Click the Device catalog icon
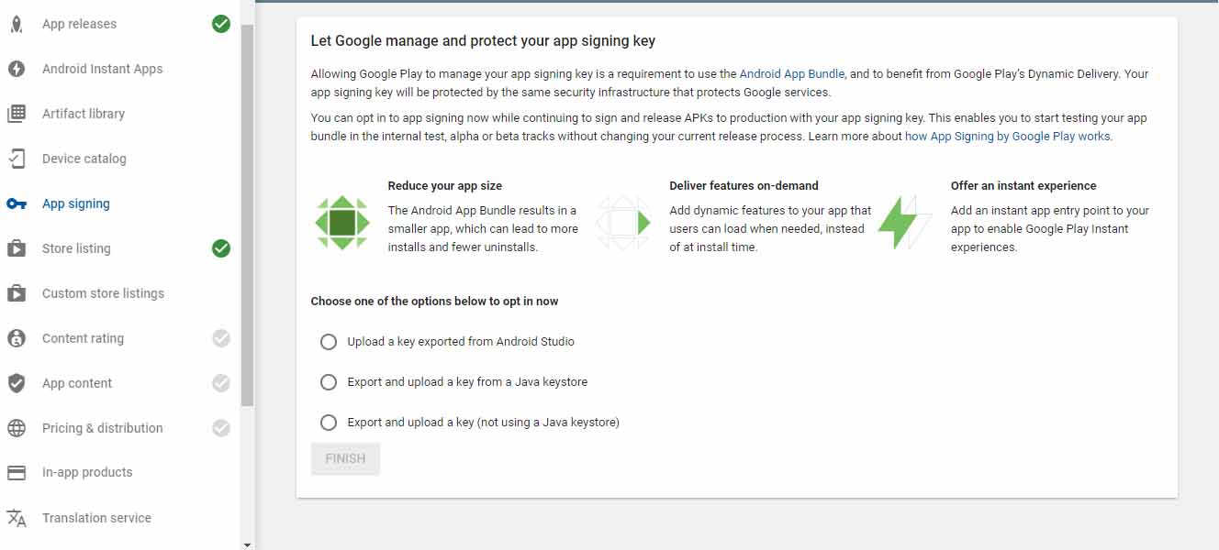The width and height of the screenshot is (1219, 550). [17, 159]
